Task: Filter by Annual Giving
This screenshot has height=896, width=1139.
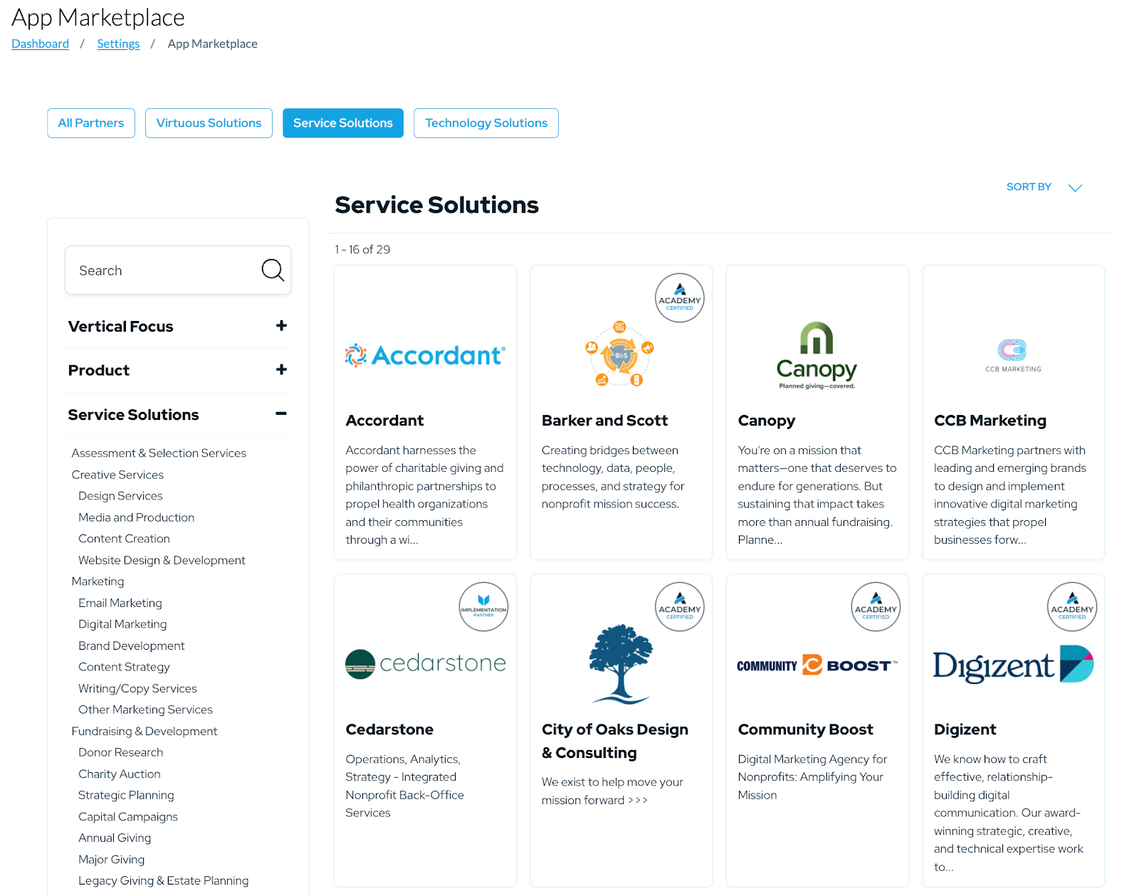Action: [115, 838]
